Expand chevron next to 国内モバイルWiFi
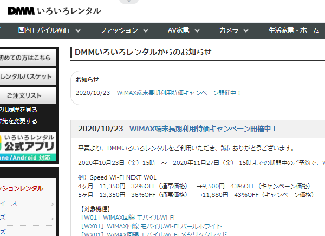325x236 pixels. pos(78,31)
